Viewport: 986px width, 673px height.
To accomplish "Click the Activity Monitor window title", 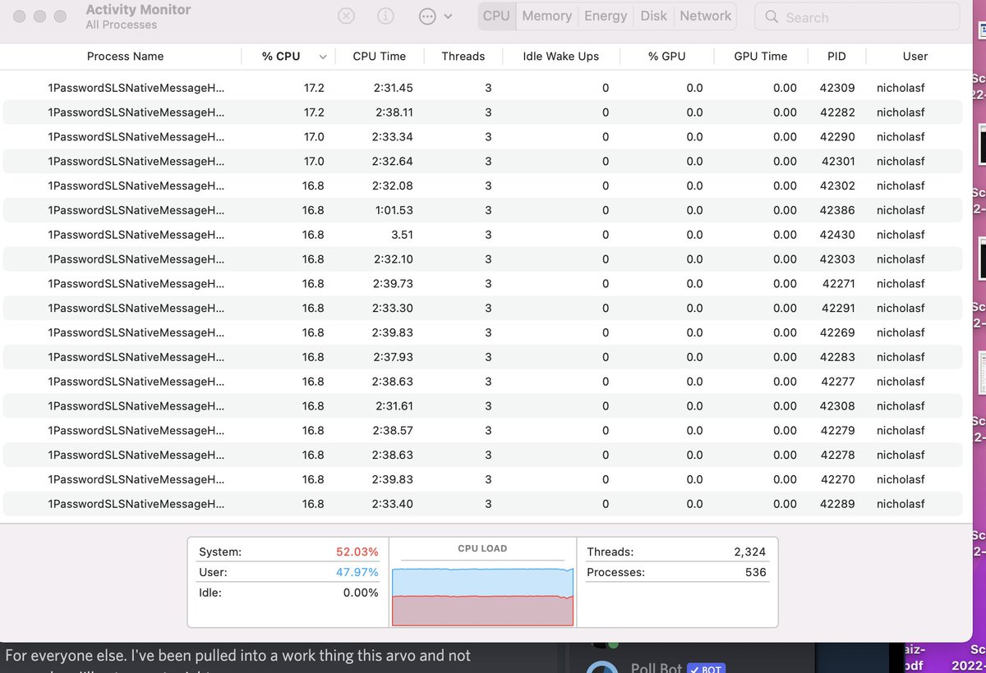I will (138, 11).
